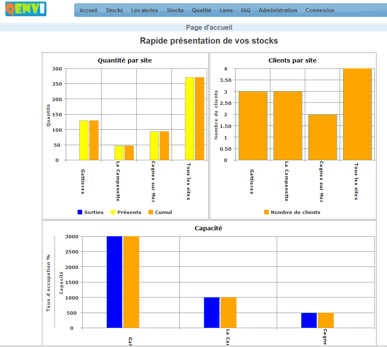The width and height of the screenshot is (387, 347).
Task: Click Tous les sites bar in Clients chart
Action: pyautogui.click(x=357, y=115)
